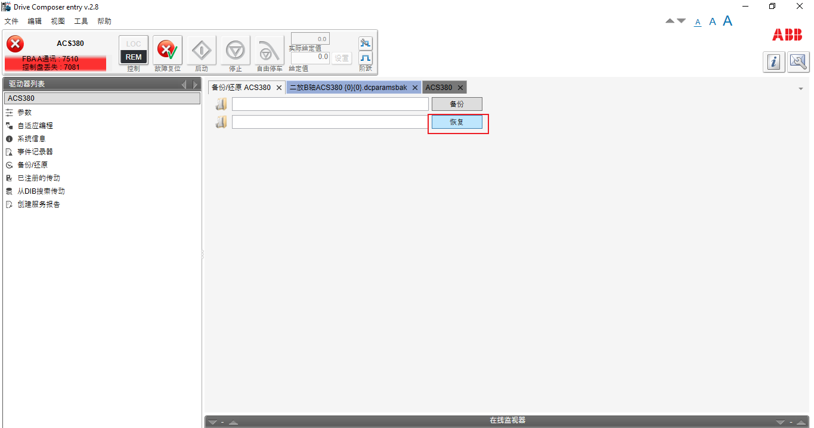The height and width of the screenshot is (428, 814).
Task: Click the backup file path field
Action: tap(330, 104)
